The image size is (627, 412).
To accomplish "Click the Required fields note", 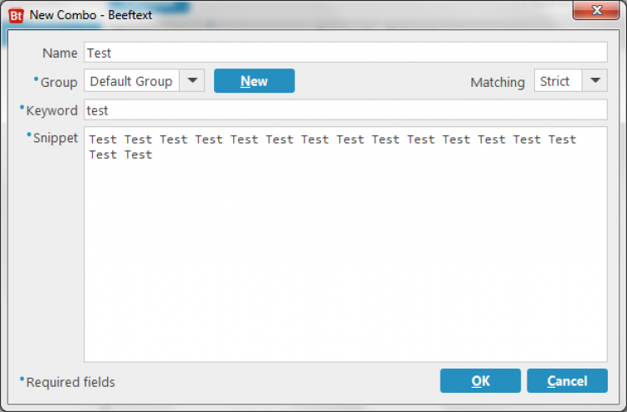I will [x=70, y=382].
